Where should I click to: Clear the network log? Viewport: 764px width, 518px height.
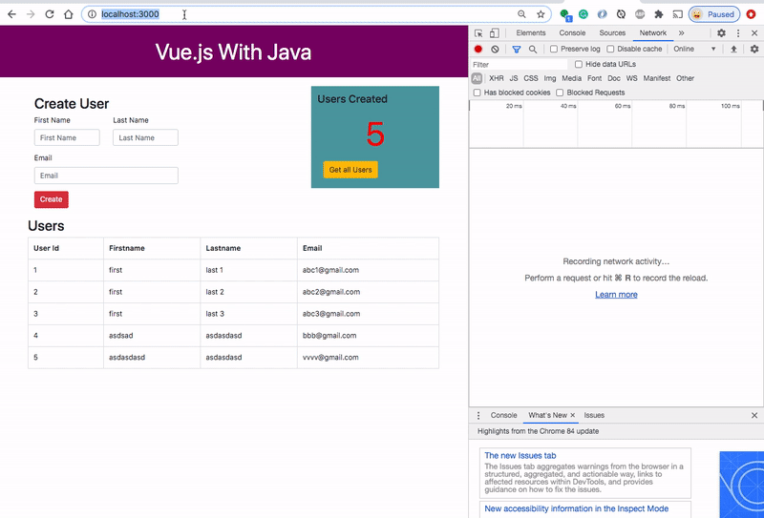tap(495, 50)
